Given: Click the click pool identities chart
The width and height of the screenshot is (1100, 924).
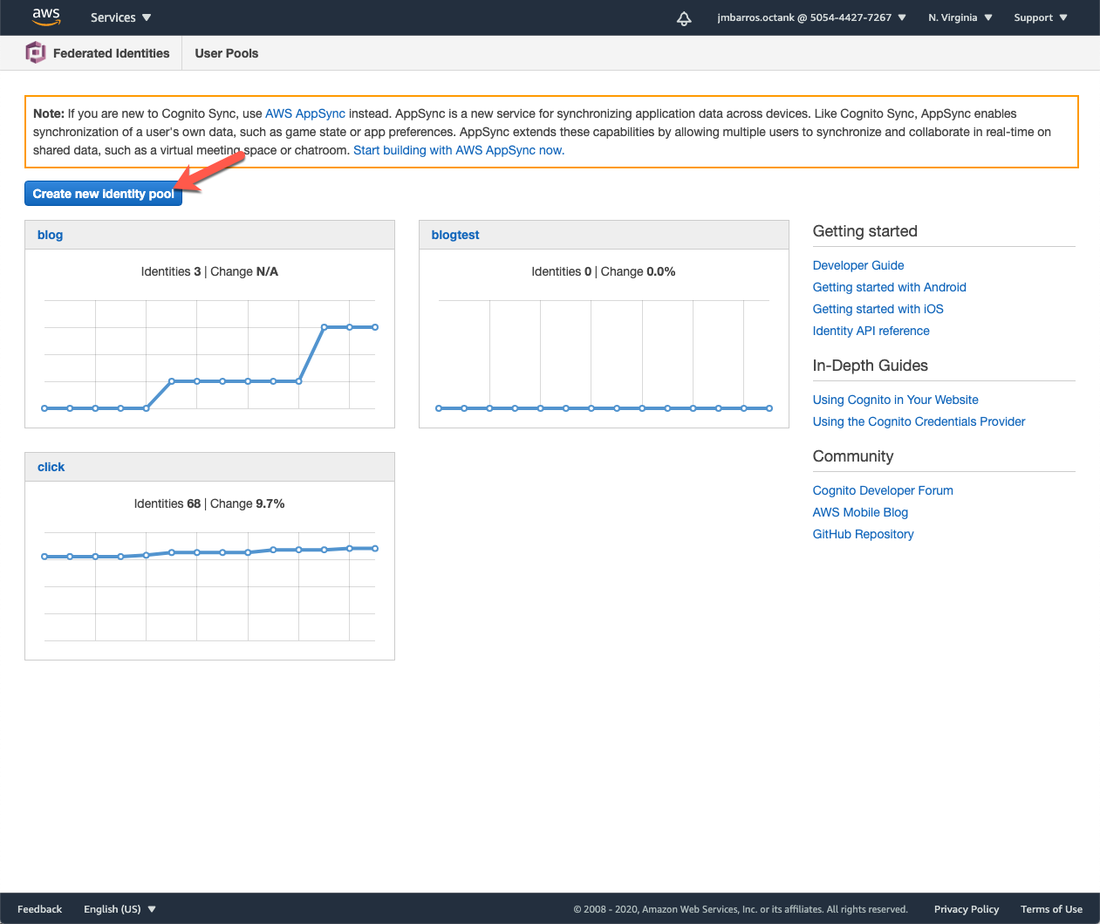Looking at the screenshot, I should (209, 586).
